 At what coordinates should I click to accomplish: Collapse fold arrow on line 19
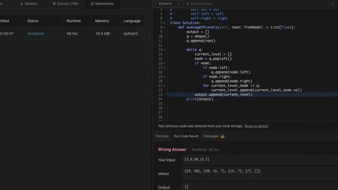click(164, 77)
